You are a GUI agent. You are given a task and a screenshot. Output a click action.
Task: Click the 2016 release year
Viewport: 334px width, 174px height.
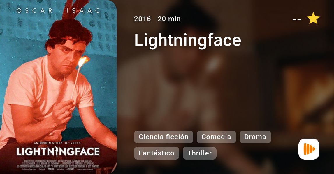click(x=142, y=19)
